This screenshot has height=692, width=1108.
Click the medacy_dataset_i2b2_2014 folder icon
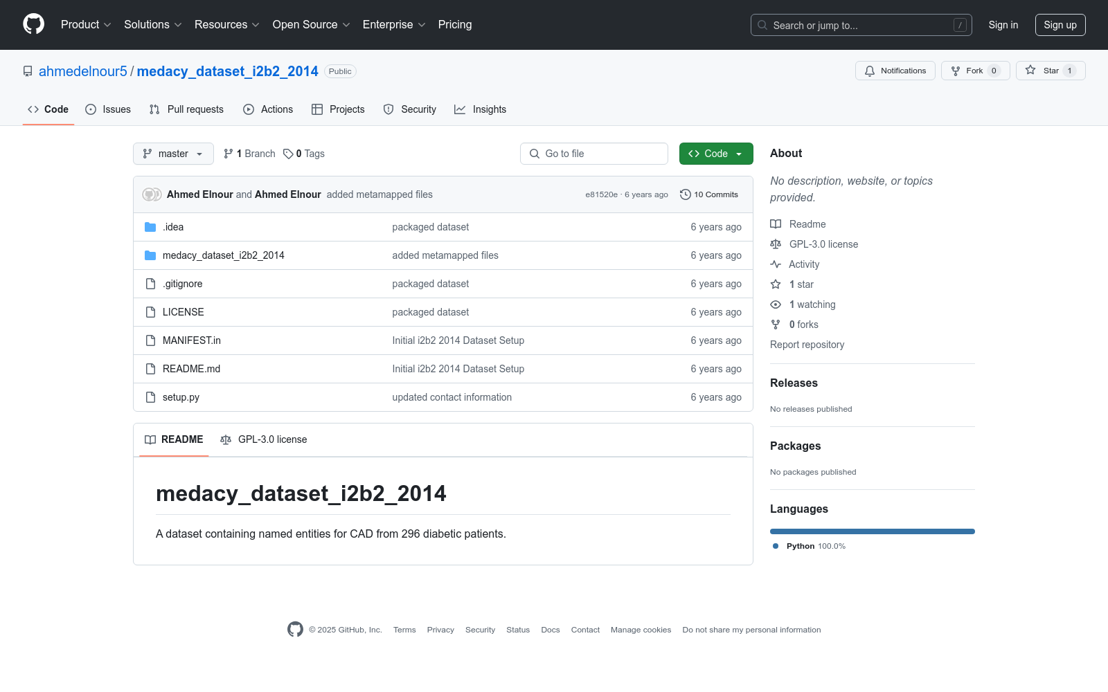pos(150,255)
